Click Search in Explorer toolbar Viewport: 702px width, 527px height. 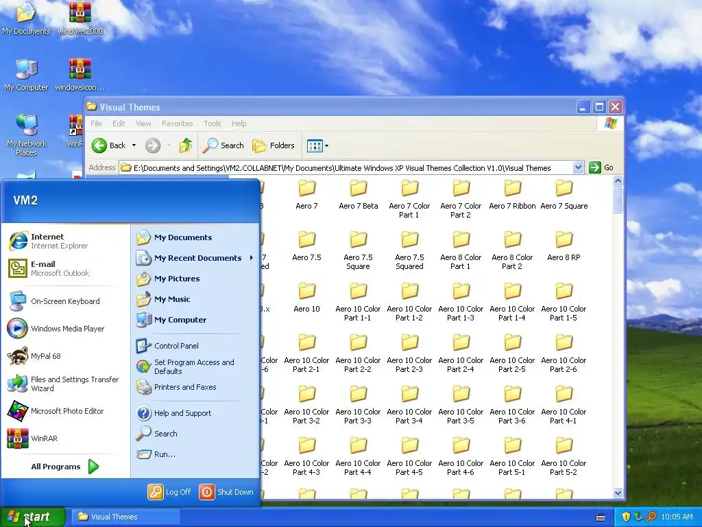223,145
